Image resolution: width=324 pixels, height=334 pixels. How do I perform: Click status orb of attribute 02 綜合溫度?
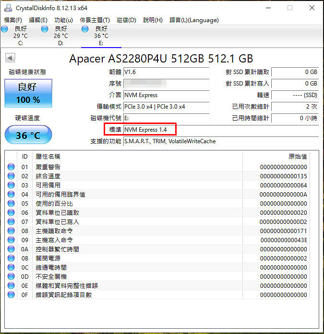click(x=11, y=176)
